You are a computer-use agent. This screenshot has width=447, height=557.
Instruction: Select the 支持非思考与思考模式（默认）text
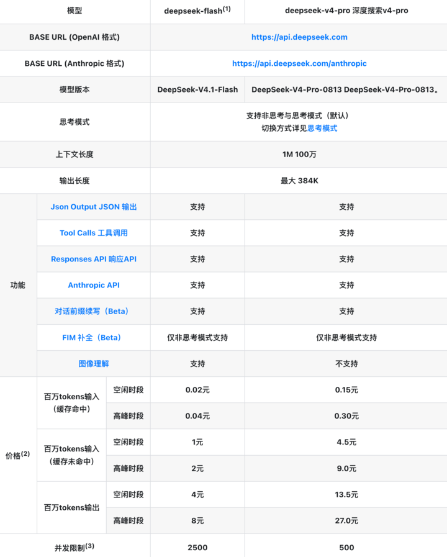[299, 115]
